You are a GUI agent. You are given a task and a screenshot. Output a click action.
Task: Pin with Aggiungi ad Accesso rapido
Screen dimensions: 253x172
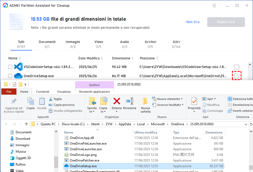[14, 106]
